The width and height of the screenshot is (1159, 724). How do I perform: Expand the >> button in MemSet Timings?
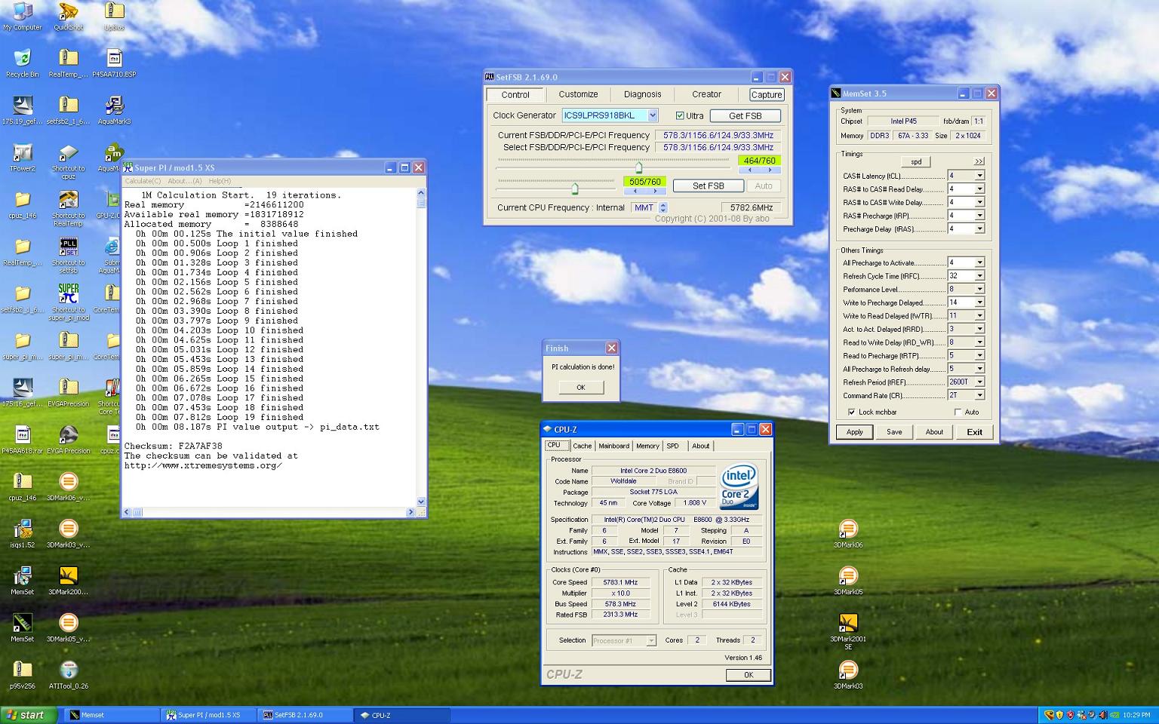pyautogui.click(x=979, y=161)
